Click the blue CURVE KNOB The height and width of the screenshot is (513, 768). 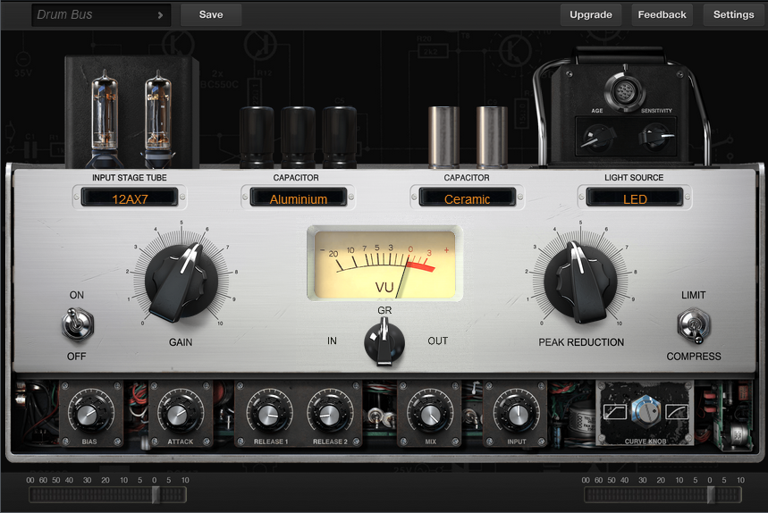[x=646, y=410]
